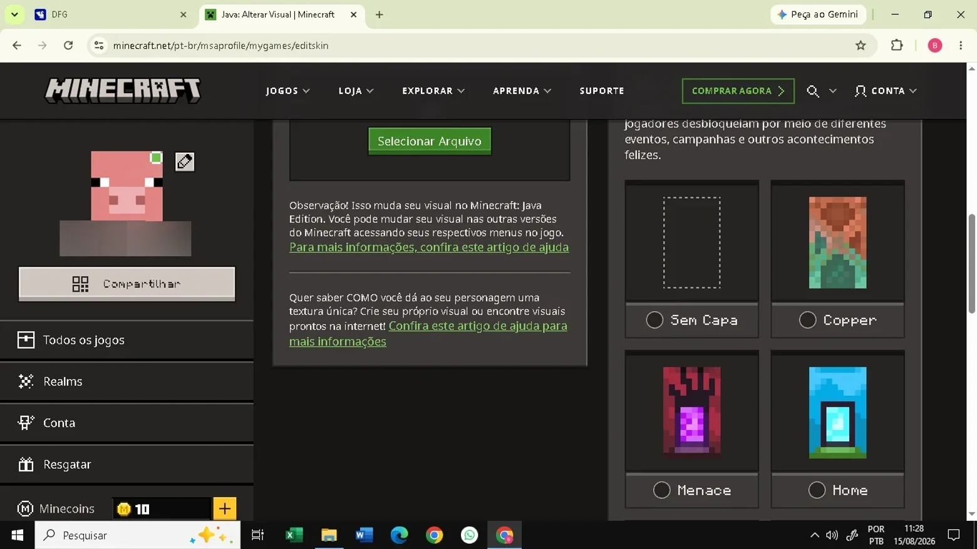This screenshot has width=977, height=549.
Task: Select the Menace cape radio button
Action: [x=662, y=490]
